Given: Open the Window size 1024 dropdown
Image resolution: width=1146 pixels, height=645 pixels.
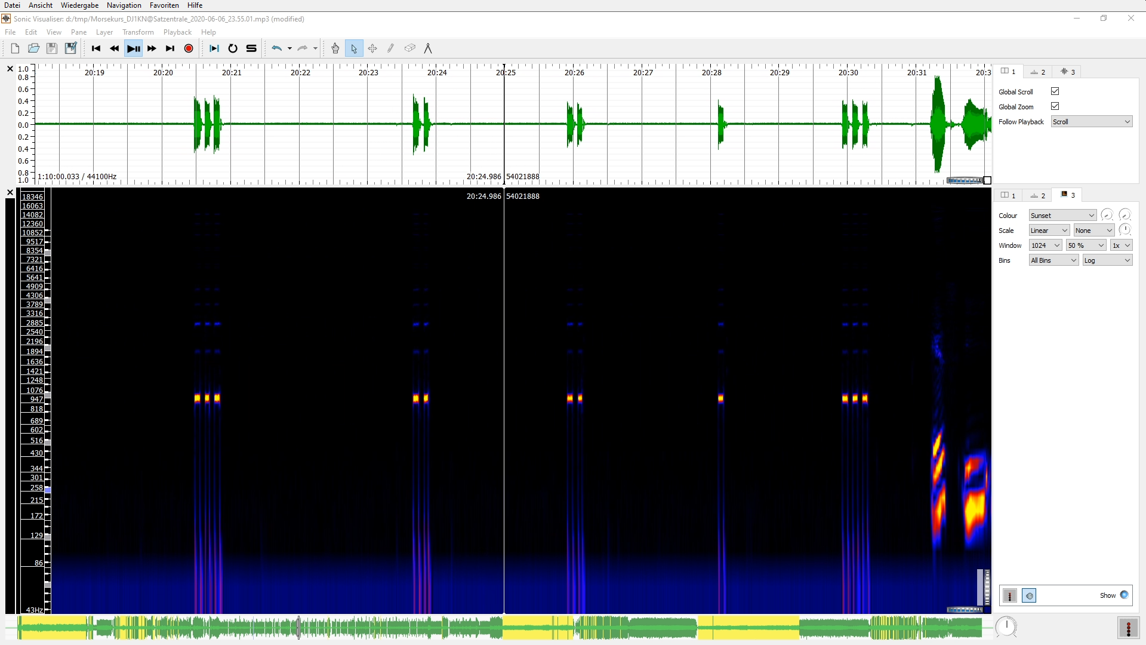Looking at the screenshot, I should [1045, 245].
